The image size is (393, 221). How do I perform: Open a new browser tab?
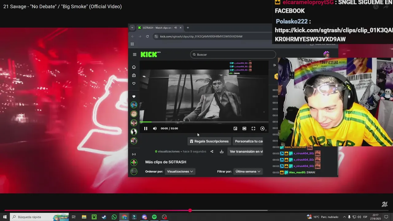tap(188, 28)
